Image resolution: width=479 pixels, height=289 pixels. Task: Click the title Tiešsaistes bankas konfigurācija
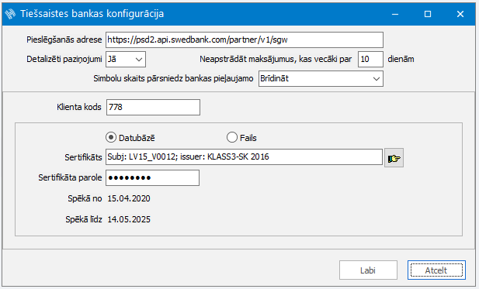click(x=92, y=14)
